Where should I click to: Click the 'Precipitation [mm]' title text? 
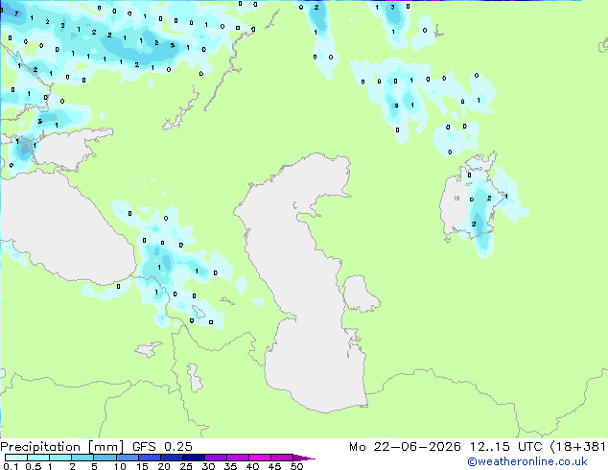click(x=61, y=447)
